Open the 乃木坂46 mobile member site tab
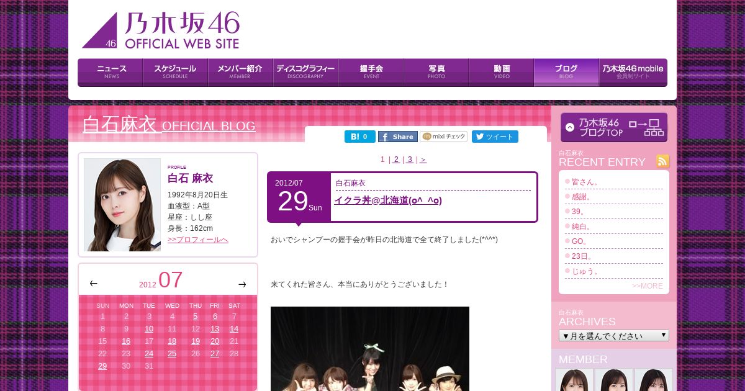745x391 pixels. click(633, 73)
